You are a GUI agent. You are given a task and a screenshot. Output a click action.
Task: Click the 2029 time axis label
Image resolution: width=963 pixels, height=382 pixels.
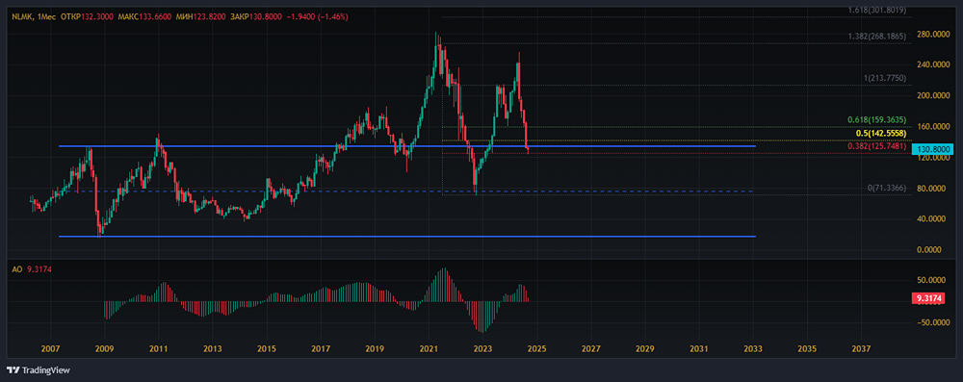[x=644, y=348]
